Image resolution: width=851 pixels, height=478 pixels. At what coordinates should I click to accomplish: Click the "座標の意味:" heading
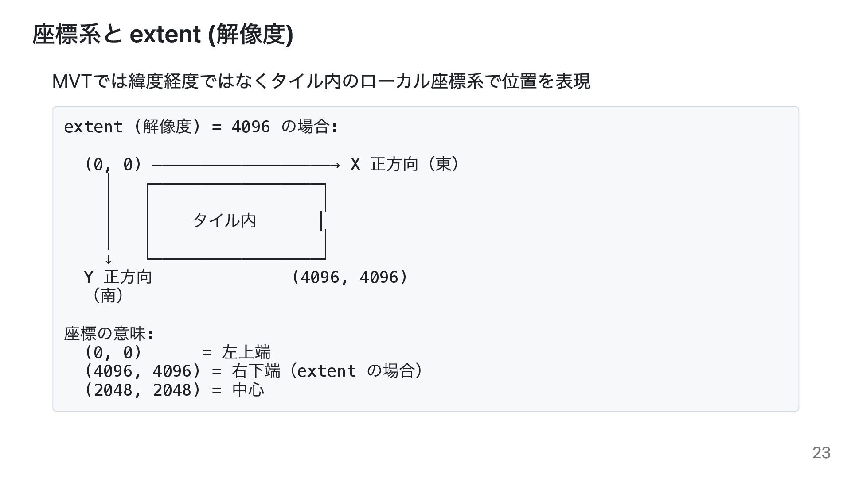point(109,334)
